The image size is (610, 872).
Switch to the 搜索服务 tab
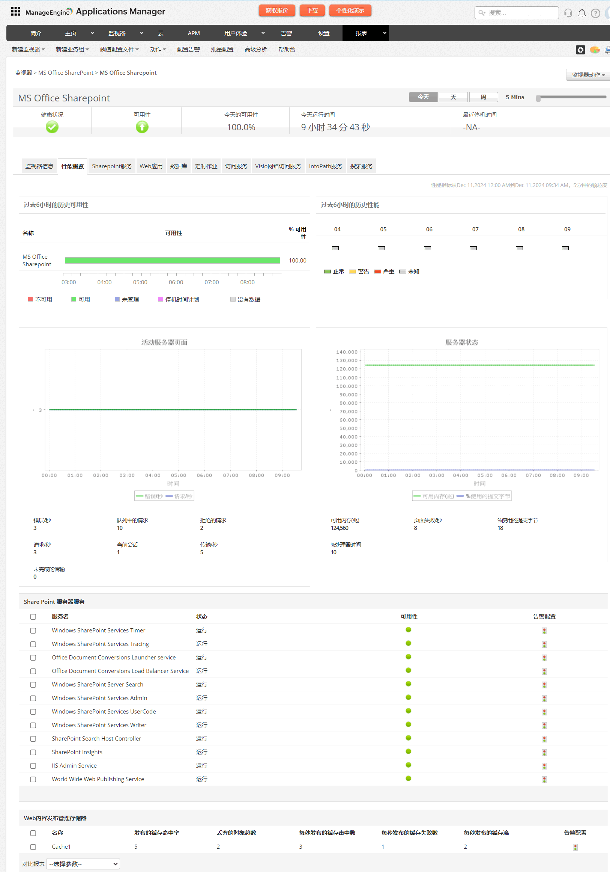(x=361, y=166)
